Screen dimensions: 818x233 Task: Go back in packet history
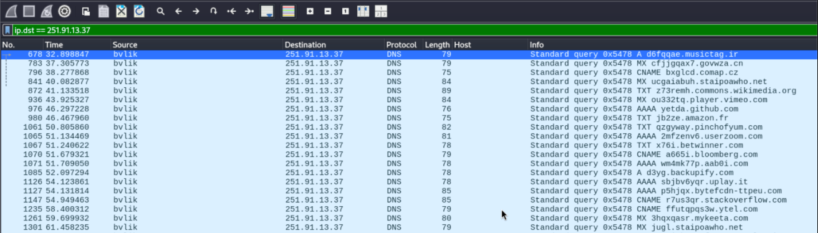click(178, 11)
